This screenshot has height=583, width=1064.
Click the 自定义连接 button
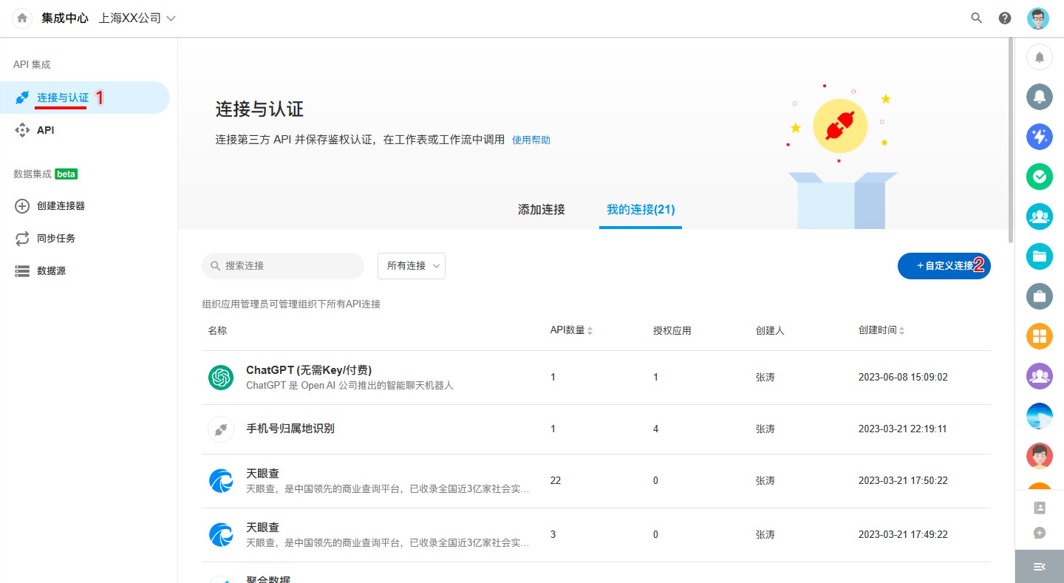[x=944, y=266]
